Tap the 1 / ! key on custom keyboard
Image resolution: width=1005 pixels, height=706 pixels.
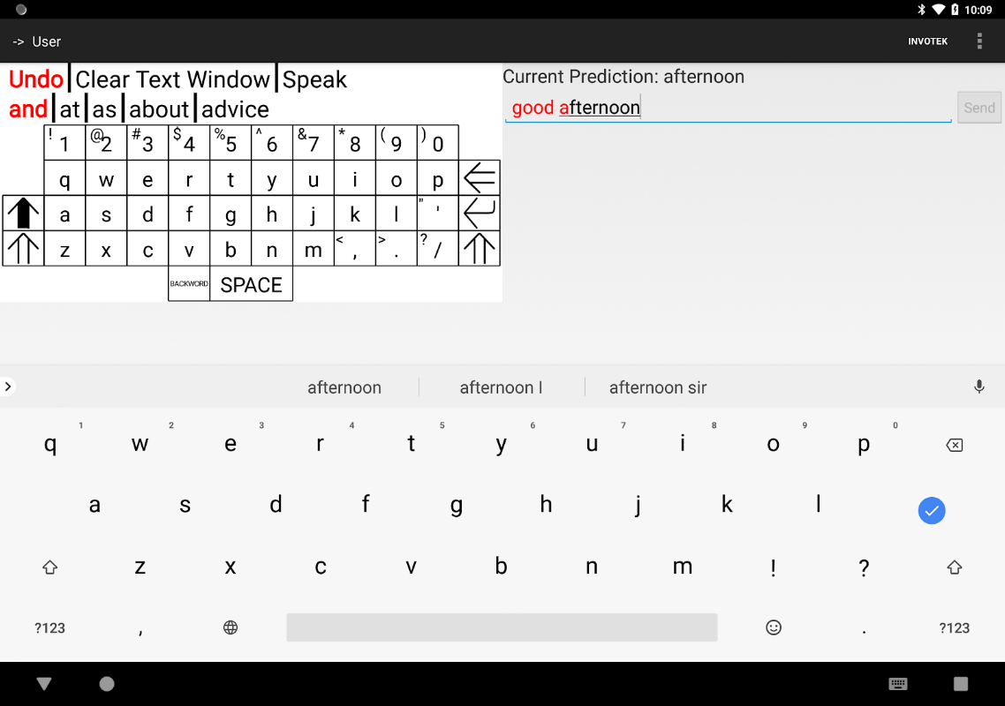[x=64, y=142]
